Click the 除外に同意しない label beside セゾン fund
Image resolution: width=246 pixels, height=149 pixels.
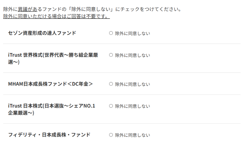132,34
